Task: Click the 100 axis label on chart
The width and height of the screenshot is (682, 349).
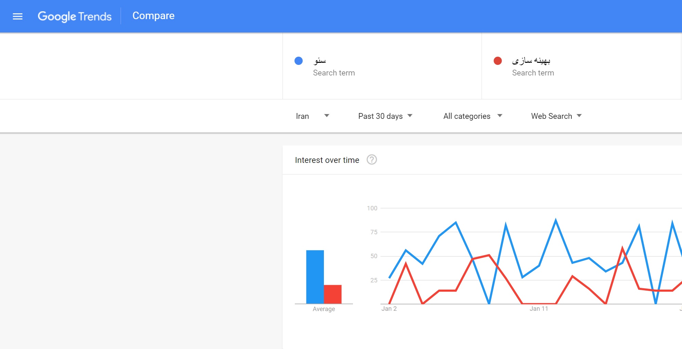Action: (372, 208)
